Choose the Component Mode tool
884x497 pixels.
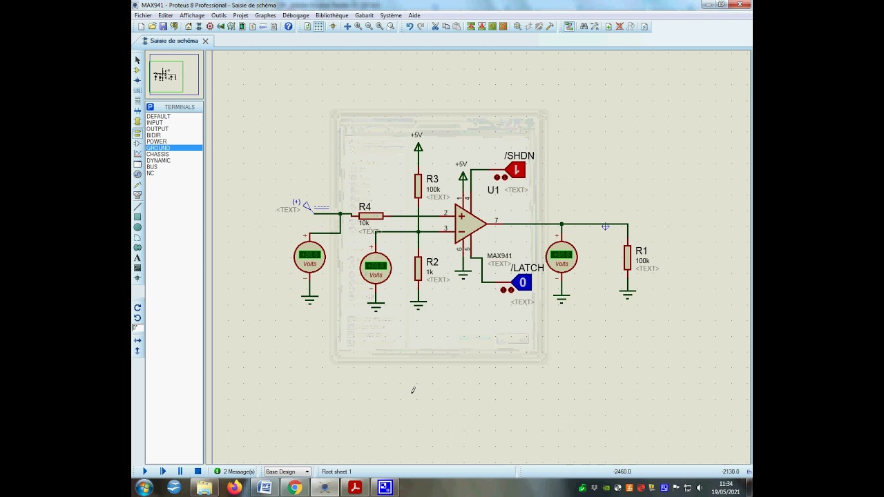137,70
